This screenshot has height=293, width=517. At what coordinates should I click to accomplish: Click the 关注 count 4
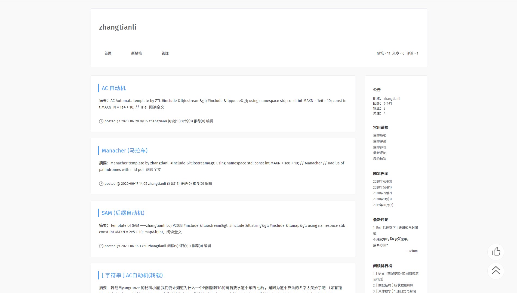click(x=384, y=113)
